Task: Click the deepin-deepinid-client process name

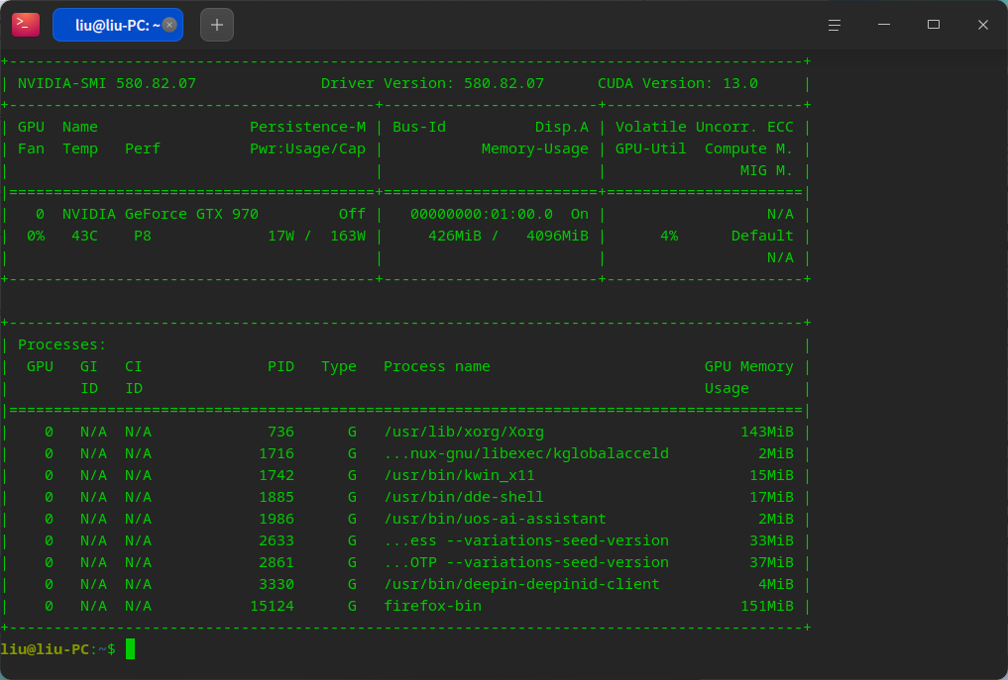Action: pos(521,584)
